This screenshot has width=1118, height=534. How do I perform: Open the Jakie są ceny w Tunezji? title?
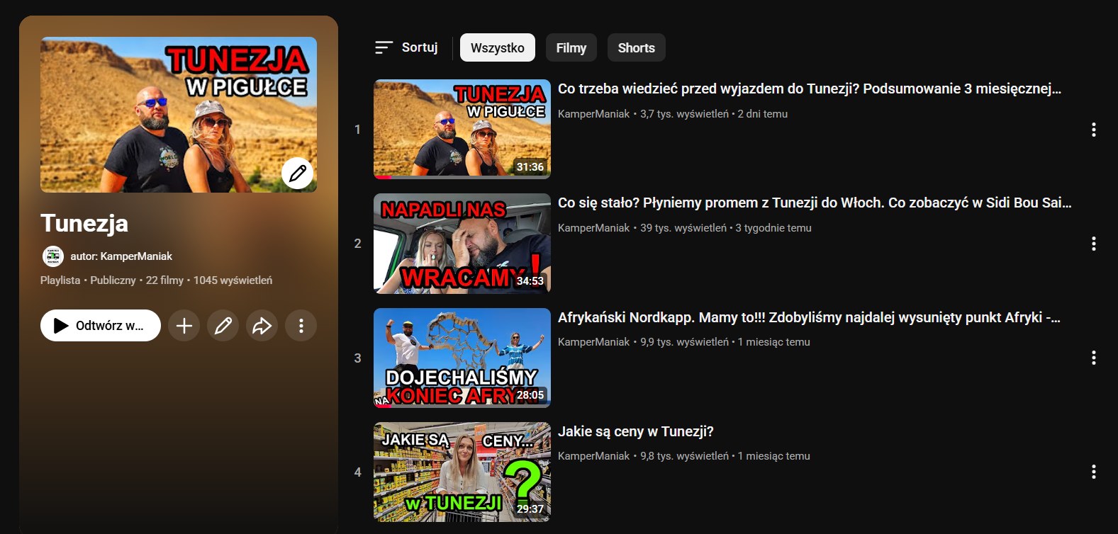pos(635,431)
